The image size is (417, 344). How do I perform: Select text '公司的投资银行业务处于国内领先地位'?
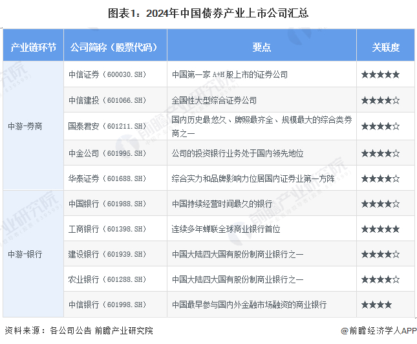coord(237,153)
